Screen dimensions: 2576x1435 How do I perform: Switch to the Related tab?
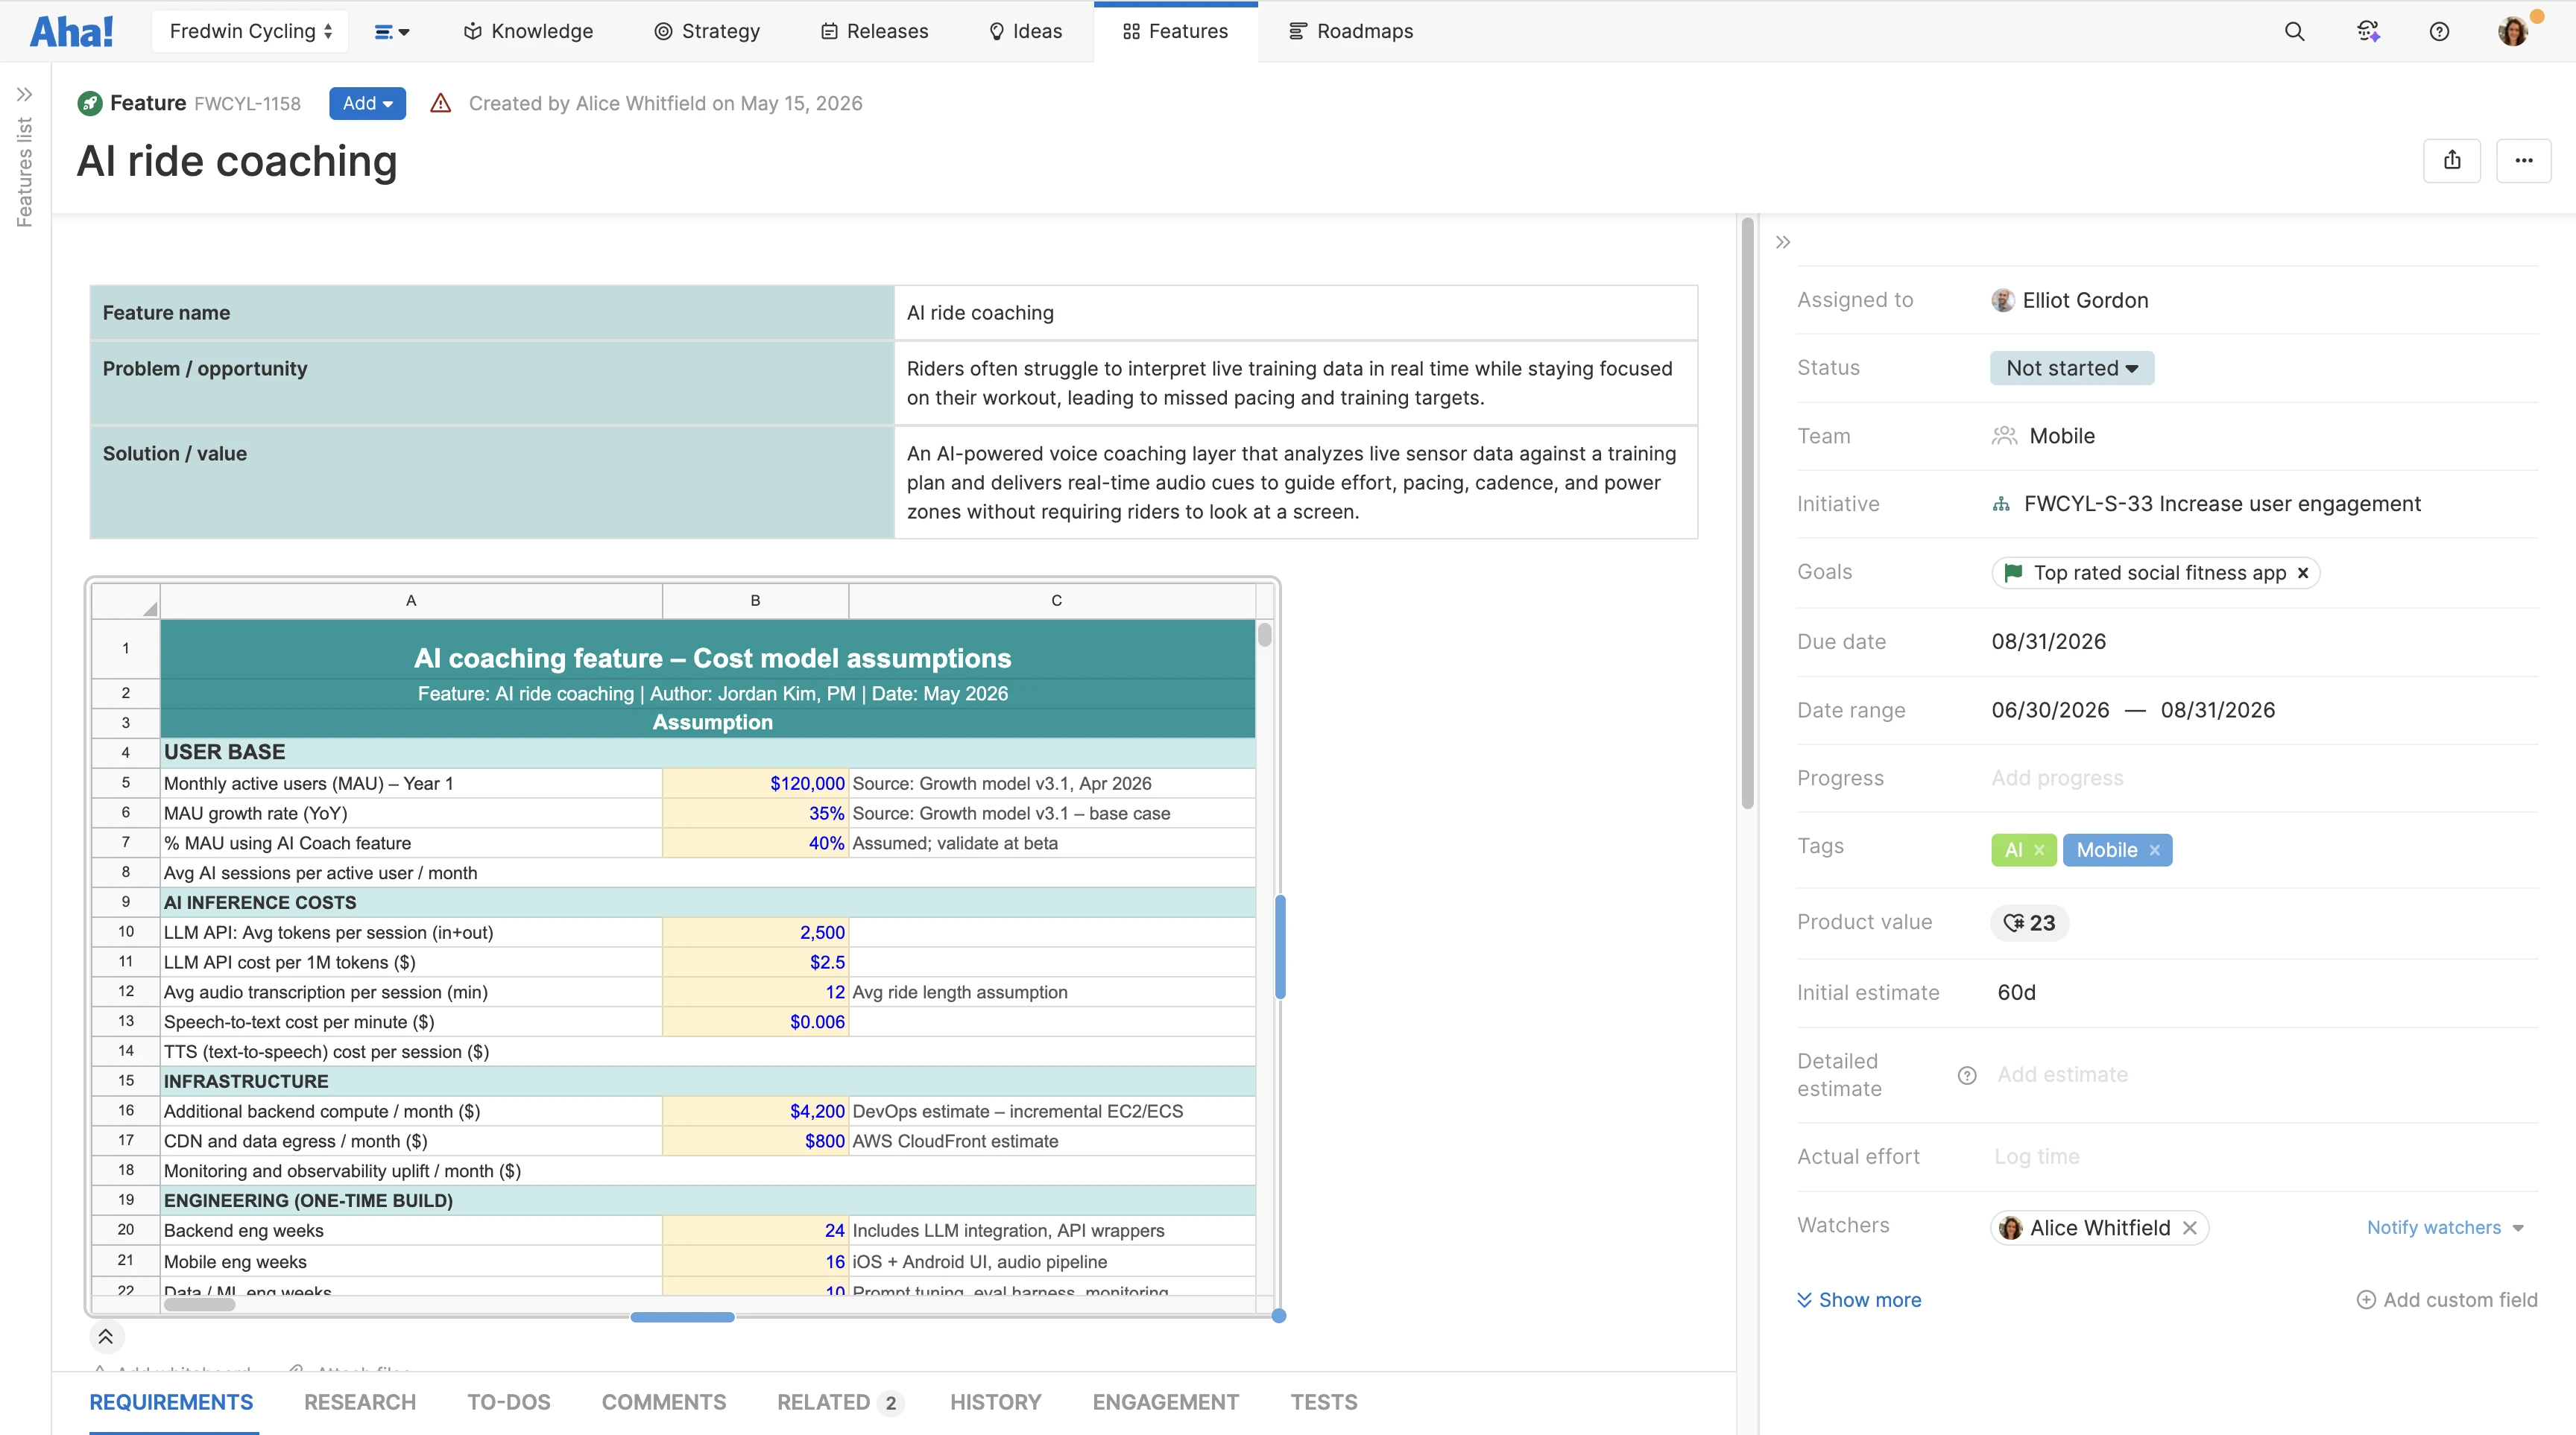click(840, 1402)
